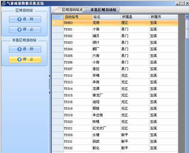Click the up arrow of the vertical scrollbar
The image size is (189, 153).
coord(187,17)
